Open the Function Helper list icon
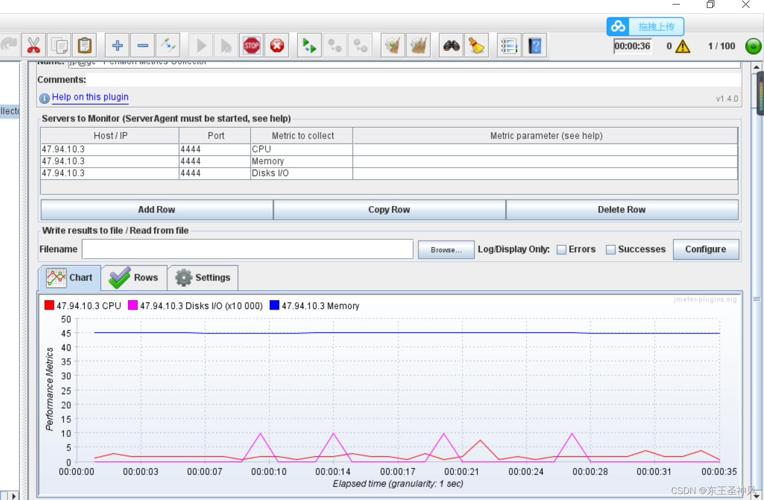 pos(509,46)
